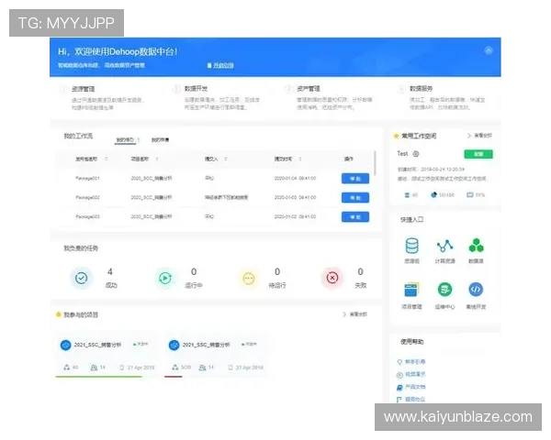Click blue action button in Package001 row

355,179
